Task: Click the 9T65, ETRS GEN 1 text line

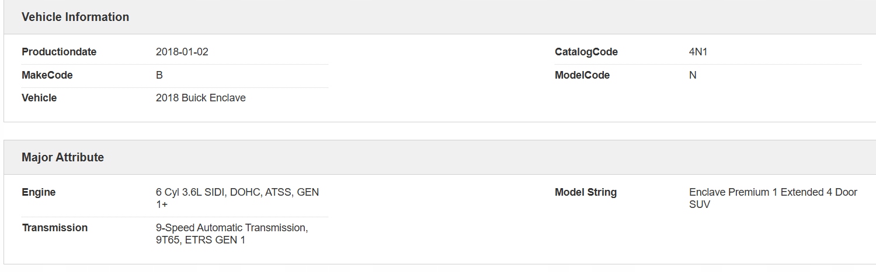Action: (x=200, y=240)
